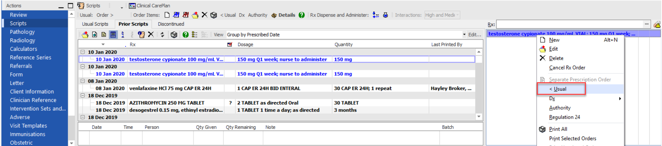The width and height of the screenshot is (662, 146).
Task: Expand the Dx submenu in context menu
Action: [620, 99]
